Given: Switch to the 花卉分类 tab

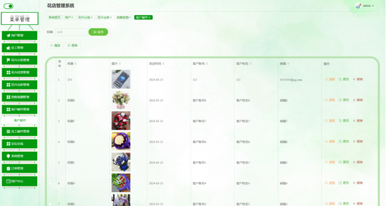Looking at the screenshot, I should tap(84, 17).
